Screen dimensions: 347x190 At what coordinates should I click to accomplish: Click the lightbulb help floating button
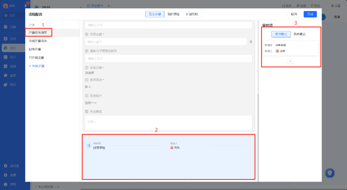[x=330, y=173]
